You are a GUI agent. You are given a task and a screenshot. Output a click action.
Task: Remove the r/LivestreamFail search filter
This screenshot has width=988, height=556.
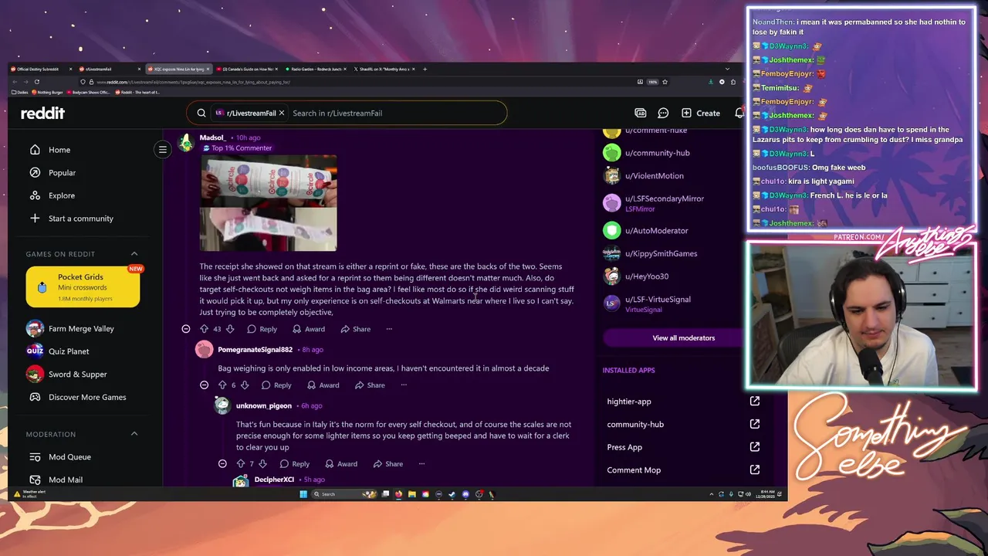point(282,113)
